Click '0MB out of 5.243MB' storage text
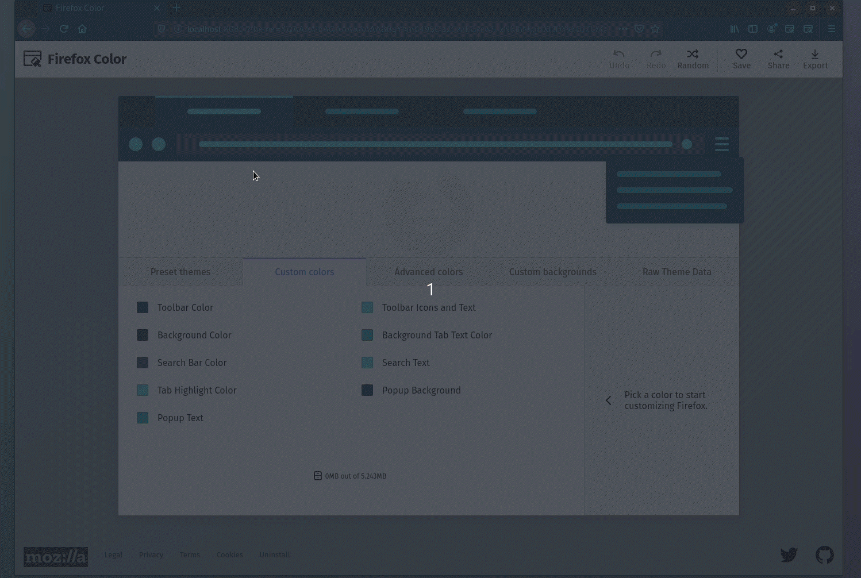This screenshot has height=578, width=861. click(x=355, y=476)
